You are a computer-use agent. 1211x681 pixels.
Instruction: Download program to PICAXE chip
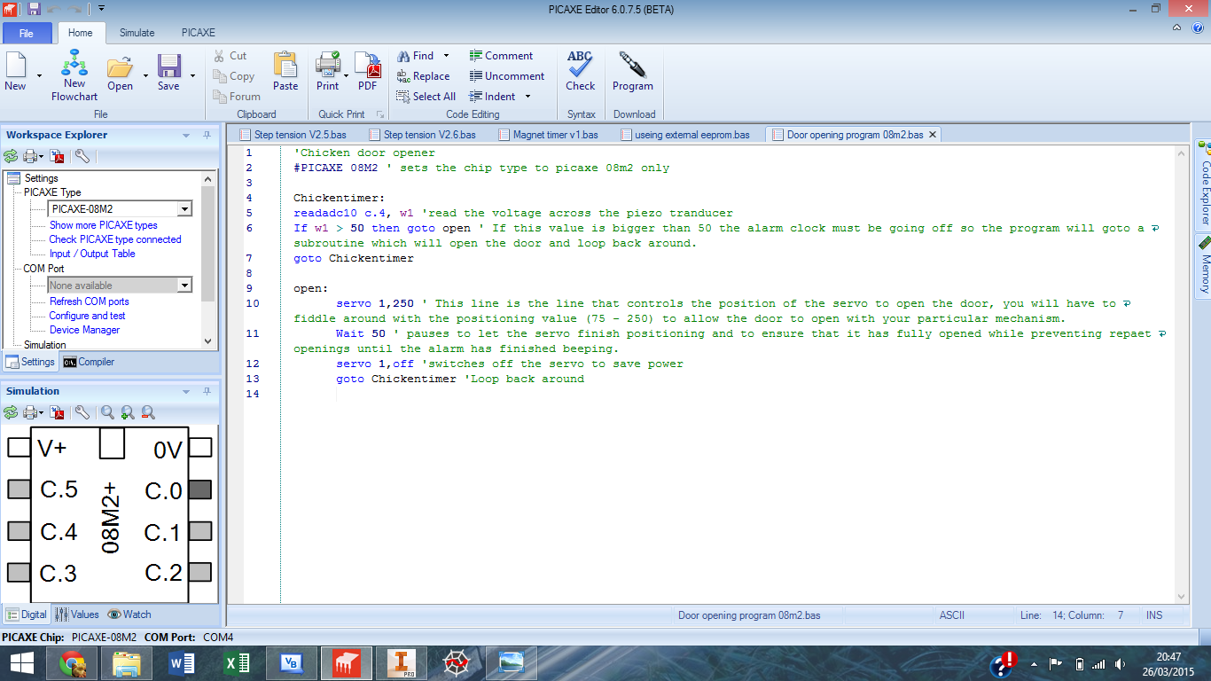(x=632, y=71)
